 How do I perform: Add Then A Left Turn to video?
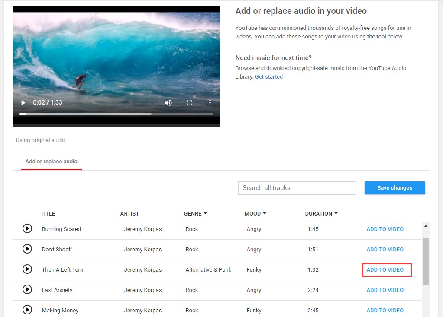pos(385,269)
